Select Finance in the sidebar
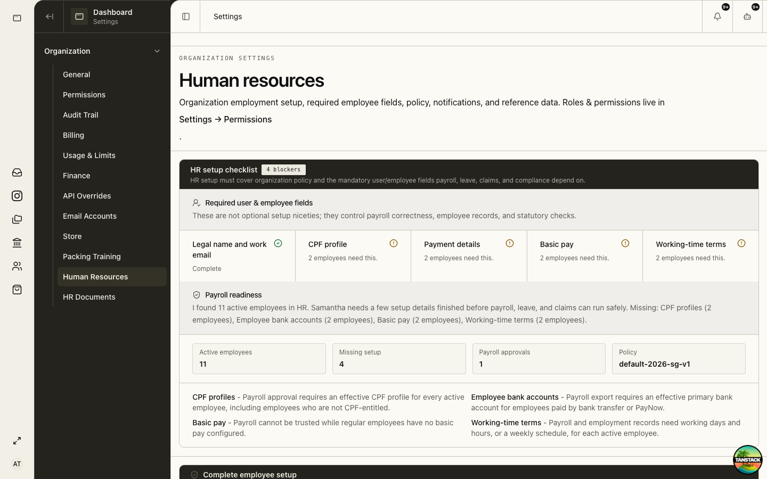This screenshot has height=479, width=767. pos(112,176)
